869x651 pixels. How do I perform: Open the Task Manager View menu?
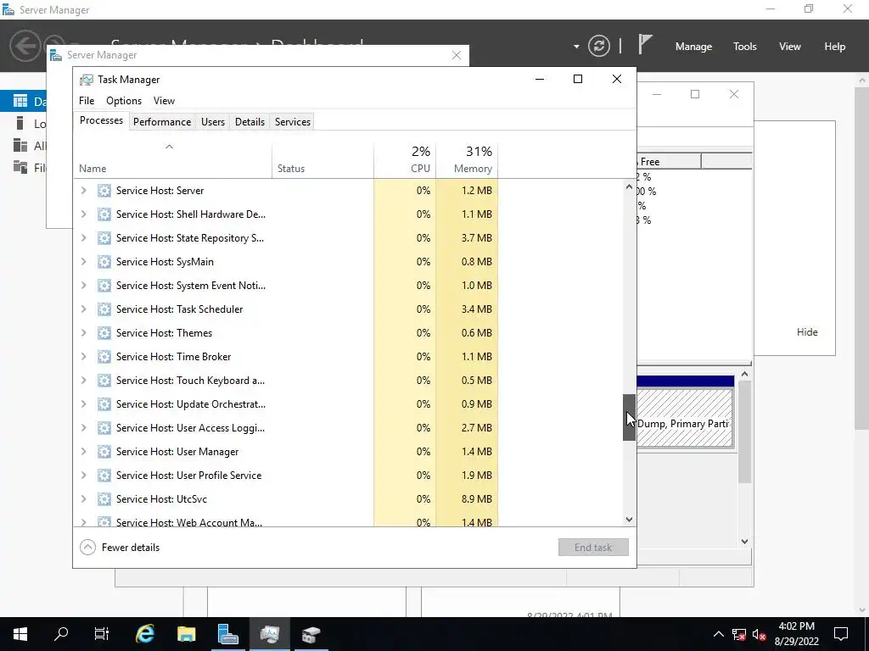[x=164, y=101]
